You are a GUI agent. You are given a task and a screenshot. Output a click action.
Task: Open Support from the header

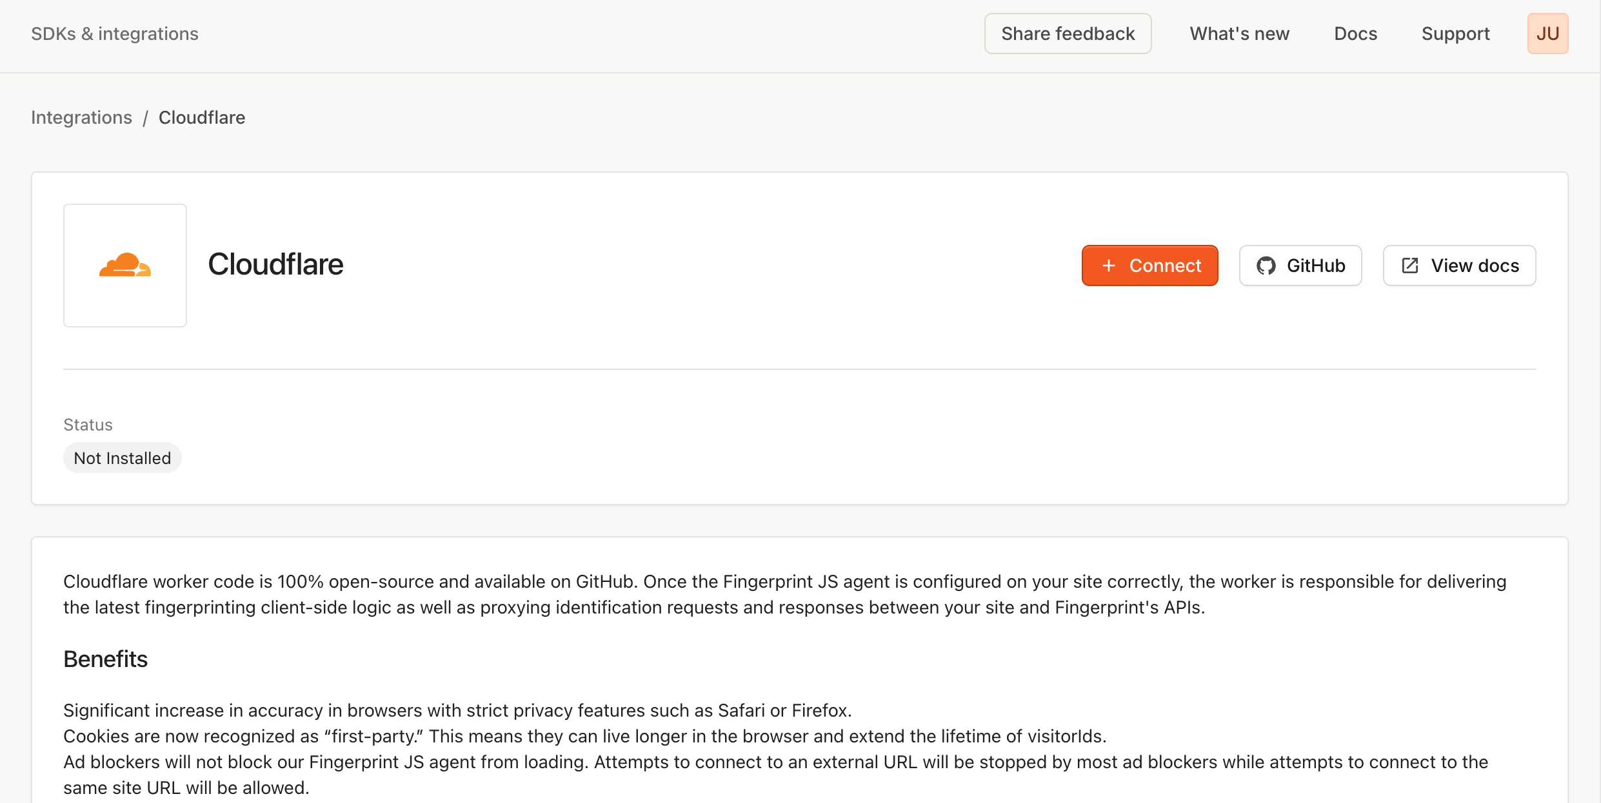[x=1455, y=34]
